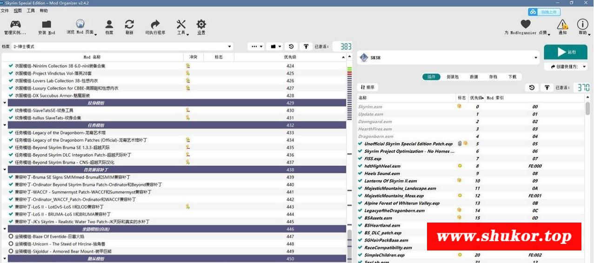Click the SKSE executable logo icon
594x263 pixels.
364,58
